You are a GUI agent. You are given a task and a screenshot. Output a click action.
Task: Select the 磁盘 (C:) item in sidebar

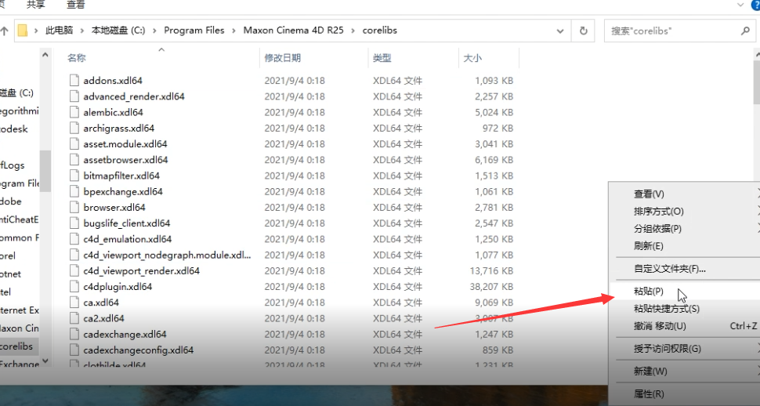pos(17,92)
